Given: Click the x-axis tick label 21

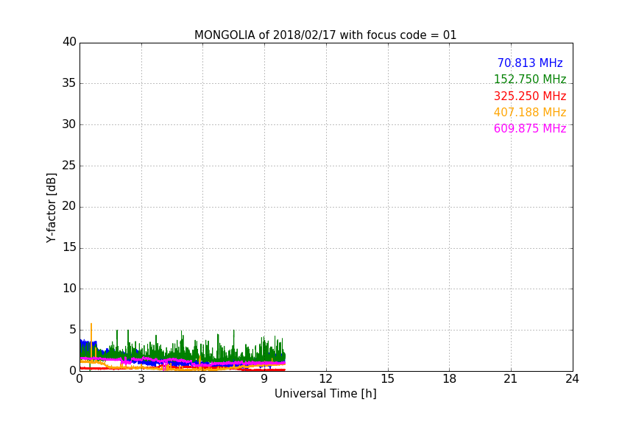Looking at the screenshot, I should pyautogui.click(x=511, y=379).
